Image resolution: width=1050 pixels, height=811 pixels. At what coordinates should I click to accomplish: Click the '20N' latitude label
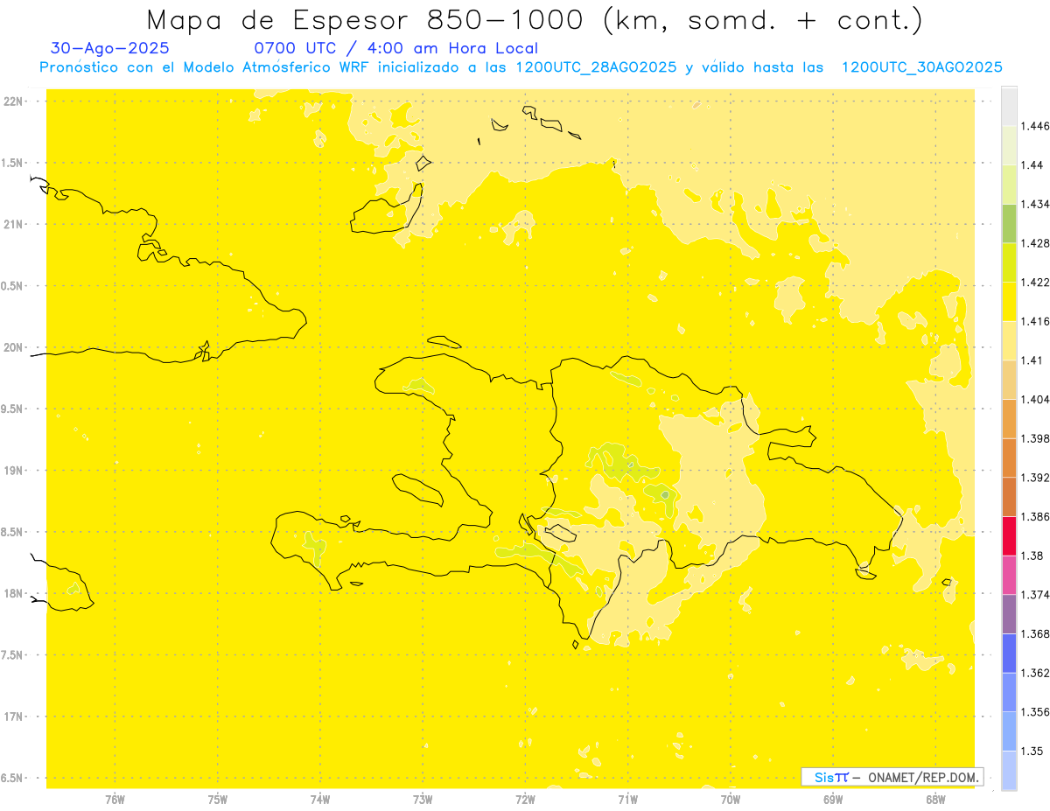pyautogui.click(x=14, y=347)
